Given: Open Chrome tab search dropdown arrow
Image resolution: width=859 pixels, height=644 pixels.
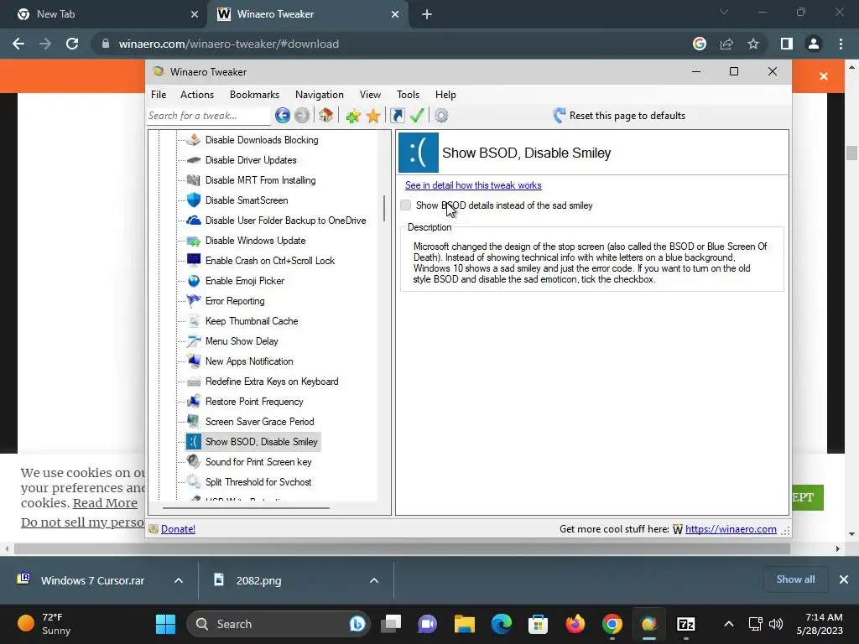Looking at the screenshot, I should pos(724,12).
